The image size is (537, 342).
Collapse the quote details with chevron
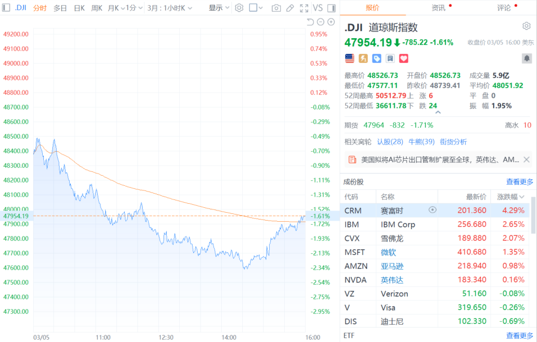[438, 112]
